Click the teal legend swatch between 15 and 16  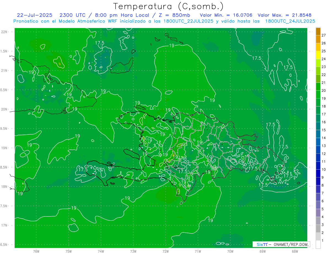318,126
